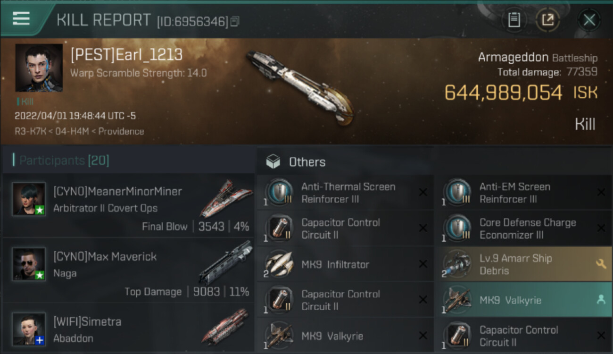Image resolution: width=613 pixels, height=354 pixels.
Task: Click the MK9 Valkyrie person icon
Action: [601, 300]
